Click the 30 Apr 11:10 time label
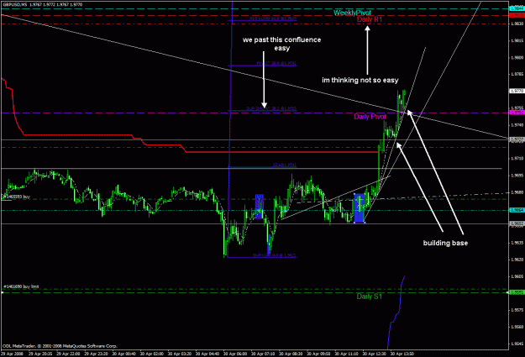This screenshot has width=525, height=357. 347,354
